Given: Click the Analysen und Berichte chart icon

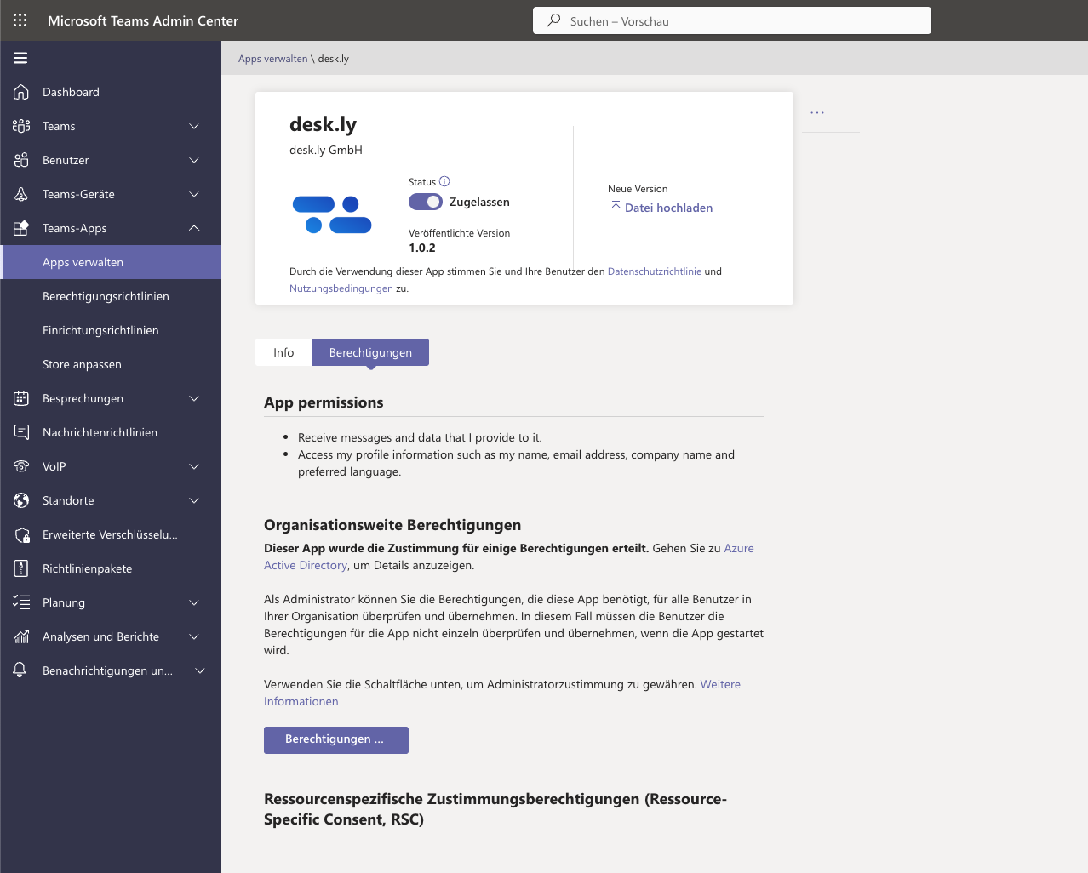Looking at the screenshot, I should [21, 636].
